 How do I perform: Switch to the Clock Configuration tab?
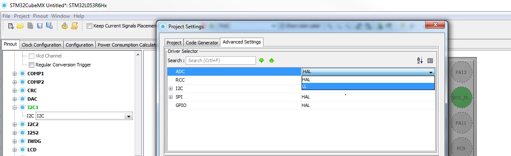click(41, 45)
